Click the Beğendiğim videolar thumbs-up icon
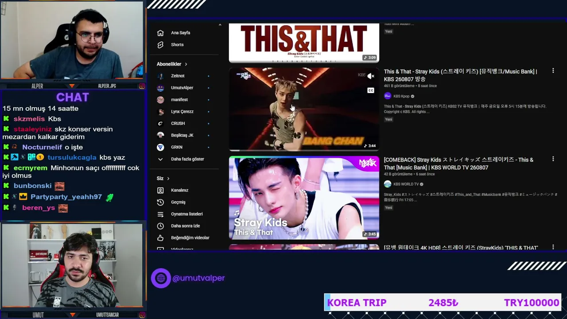 coord(160,238)
